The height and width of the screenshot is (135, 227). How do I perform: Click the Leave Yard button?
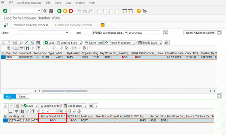click(94, 43)
